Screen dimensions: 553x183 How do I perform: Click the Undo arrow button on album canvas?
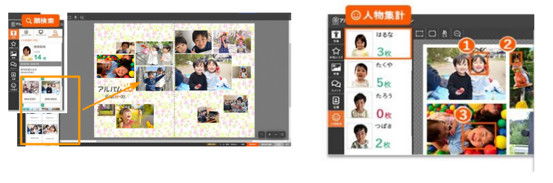[262, 134]
